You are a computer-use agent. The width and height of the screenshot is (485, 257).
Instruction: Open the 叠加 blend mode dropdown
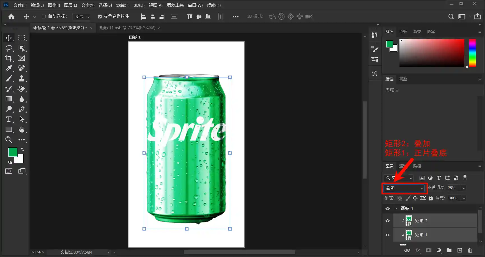pyautogui.click(x=404, y=188)
